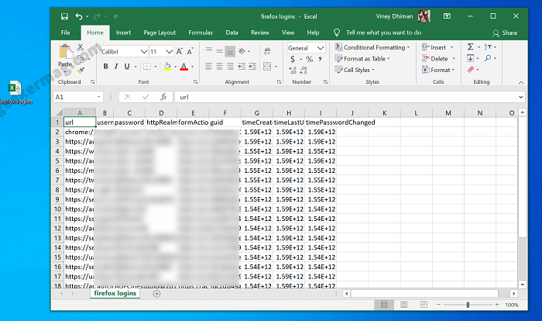Click Format cells button
Viewport: 542px width, 321px height.
click(x=438, y=70)
